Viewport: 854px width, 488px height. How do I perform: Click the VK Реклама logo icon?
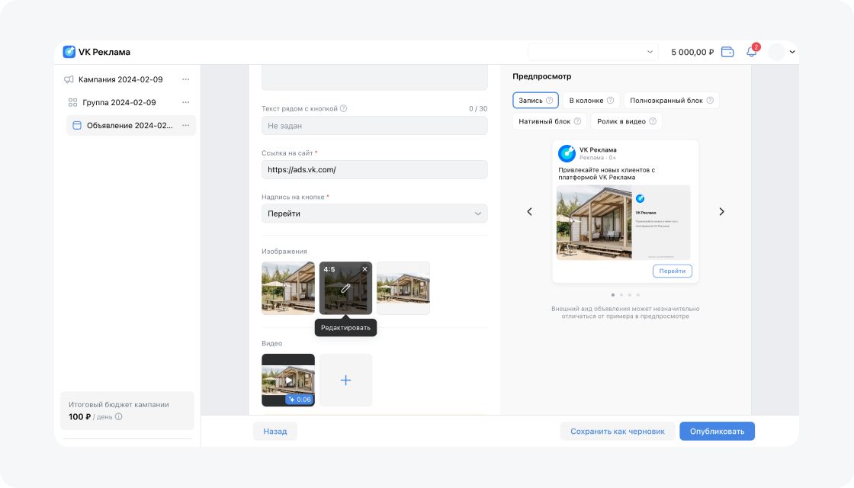tap(69, 52)
